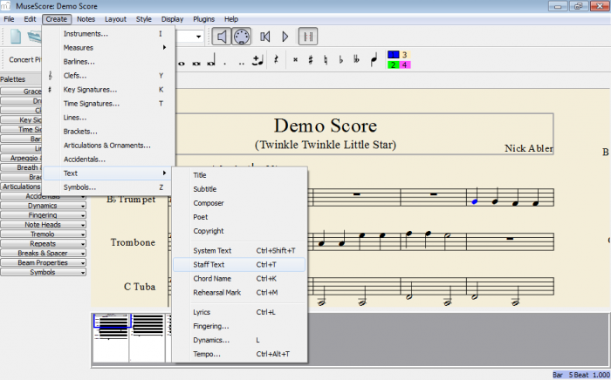Image resolution: width=611 pixels, height=380 pixels.
Task: Apply natural accidental
Action: click(x=326, y=60)
